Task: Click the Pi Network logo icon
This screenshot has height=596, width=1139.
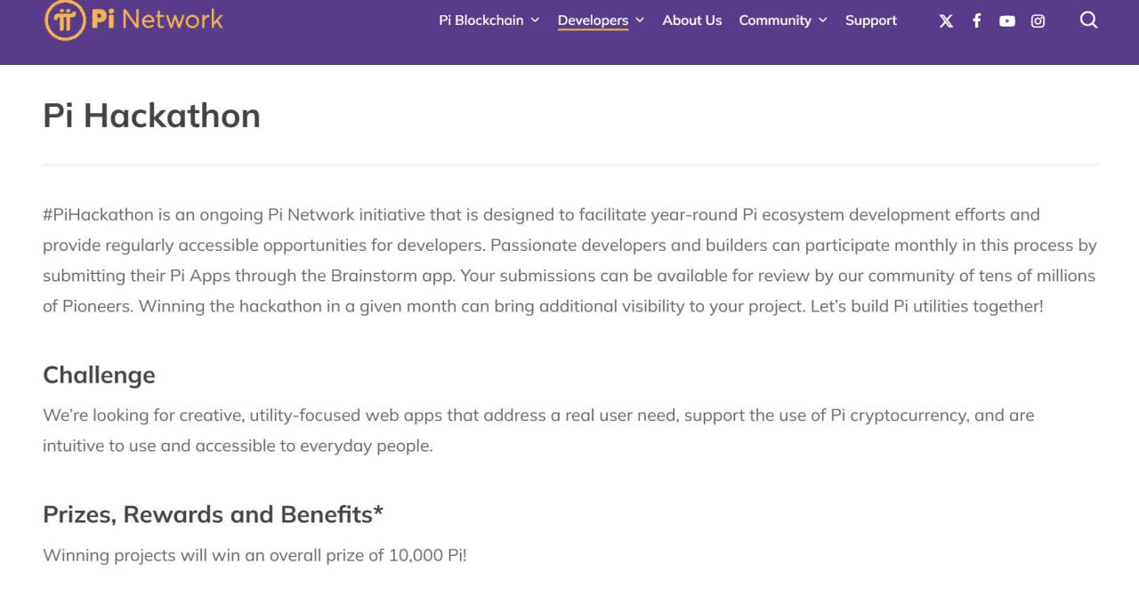Action: pyautogui.click(x=65, y=20)
